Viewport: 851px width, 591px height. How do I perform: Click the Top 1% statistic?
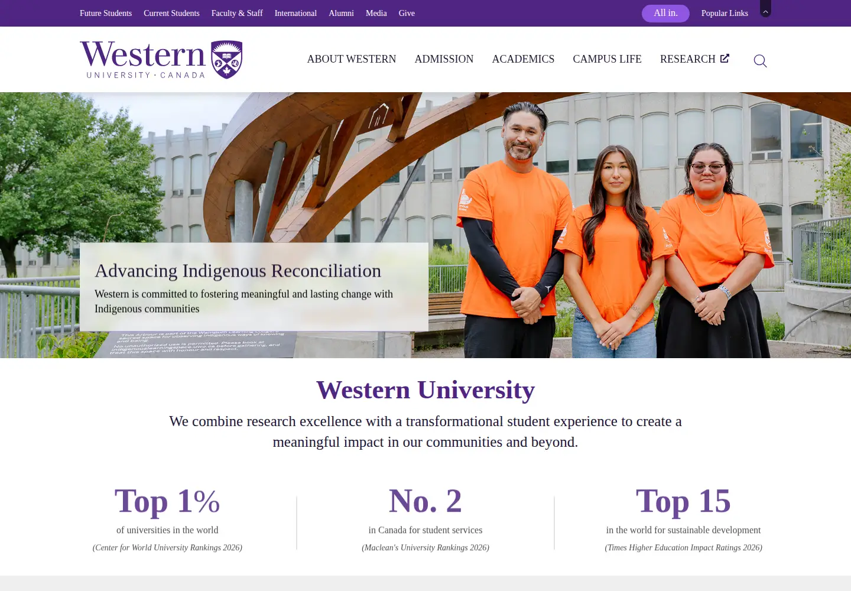pyautogui.click(x=167, y=501)
